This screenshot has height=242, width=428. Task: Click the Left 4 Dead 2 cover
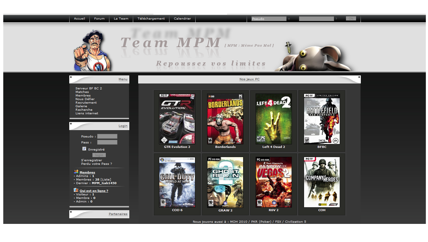coord(274,119)
